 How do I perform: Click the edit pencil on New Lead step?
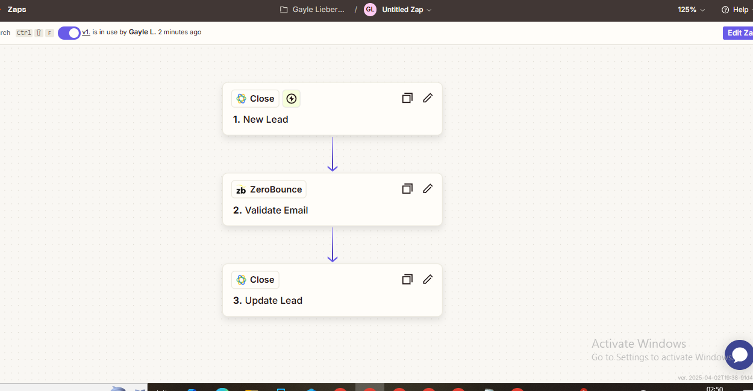pos(428,98)
